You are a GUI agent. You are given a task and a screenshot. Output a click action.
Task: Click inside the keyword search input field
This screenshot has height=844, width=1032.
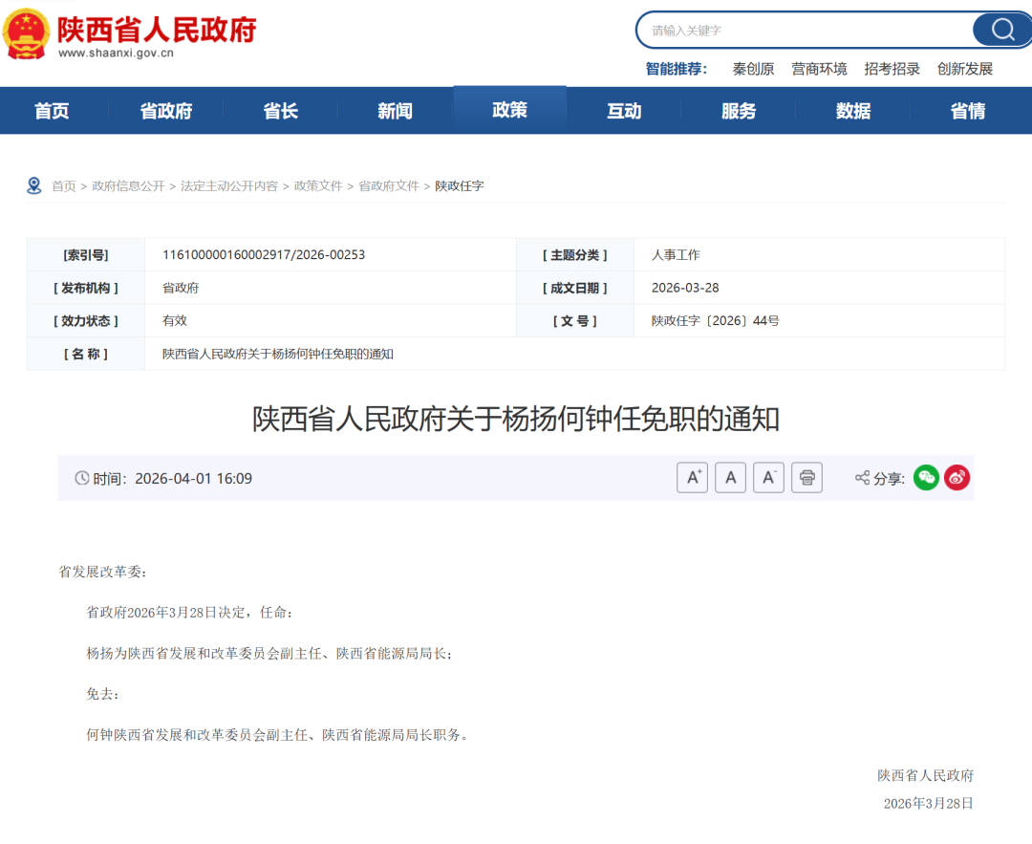pyautogui.click(x=812, y=30)
